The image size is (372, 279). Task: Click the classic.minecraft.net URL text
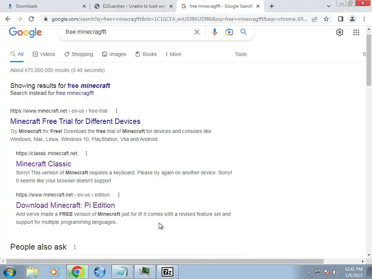click(46, 153)
